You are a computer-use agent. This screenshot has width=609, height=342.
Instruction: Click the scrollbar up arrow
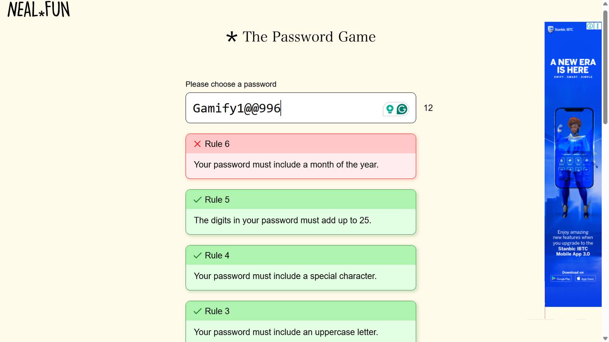(605, 4)
